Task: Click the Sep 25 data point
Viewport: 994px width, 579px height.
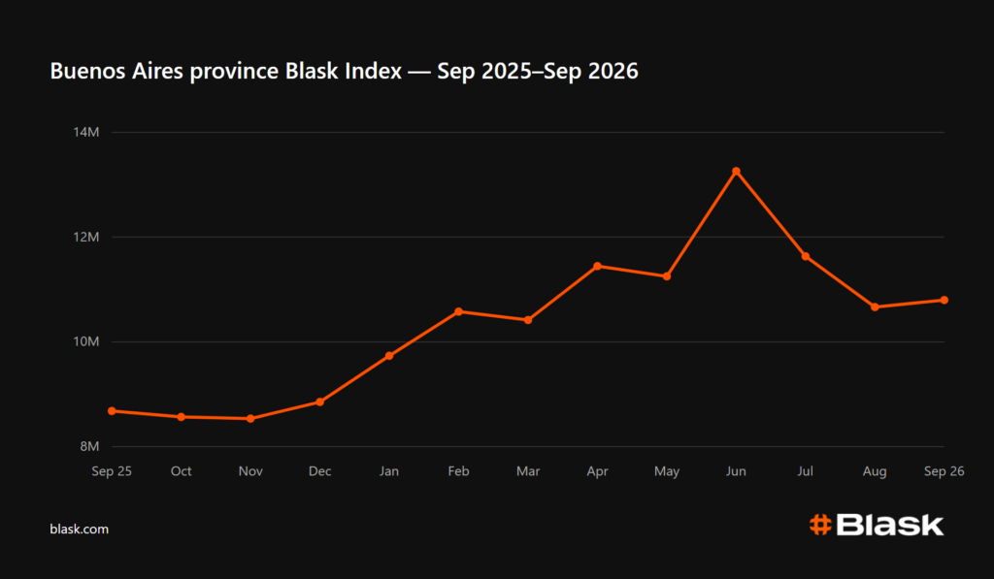Action: click(x=112, y=411)
